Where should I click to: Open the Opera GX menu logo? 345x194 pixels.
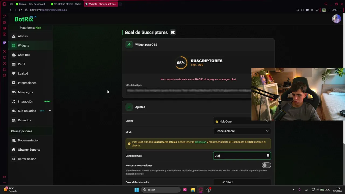click(4, 4)
